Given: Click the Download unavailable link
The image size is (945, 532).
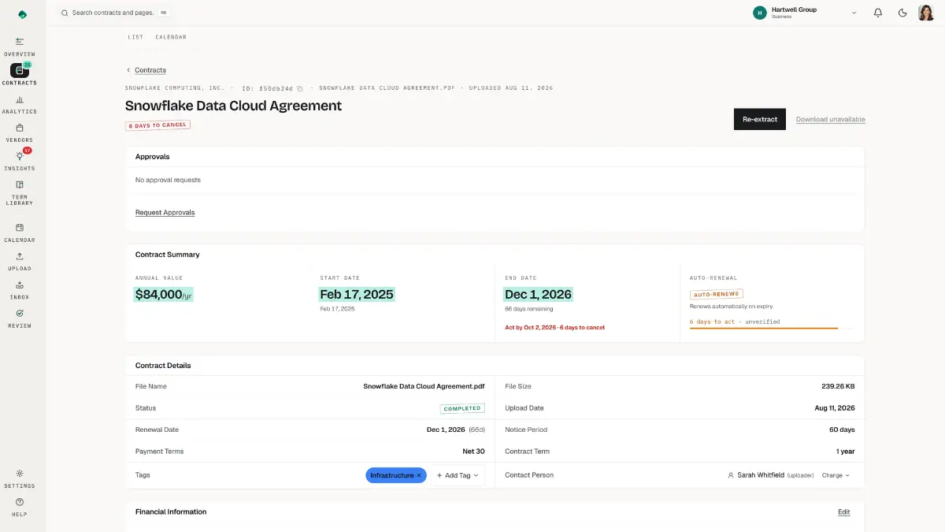Looking at the screenshot, I should pyautogui.click(x=831, y=120).
